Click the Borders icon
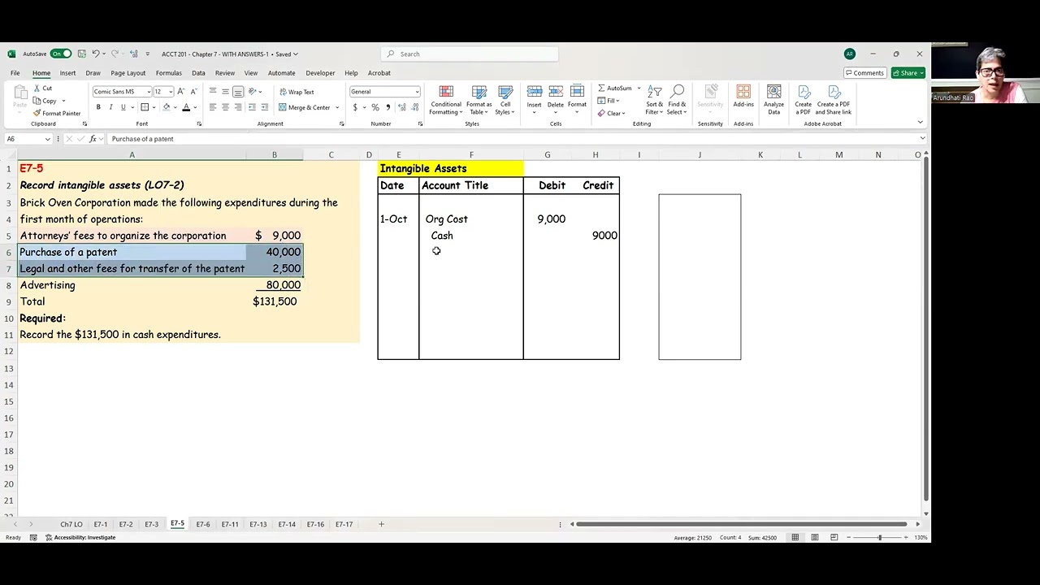 coord(145,107)
